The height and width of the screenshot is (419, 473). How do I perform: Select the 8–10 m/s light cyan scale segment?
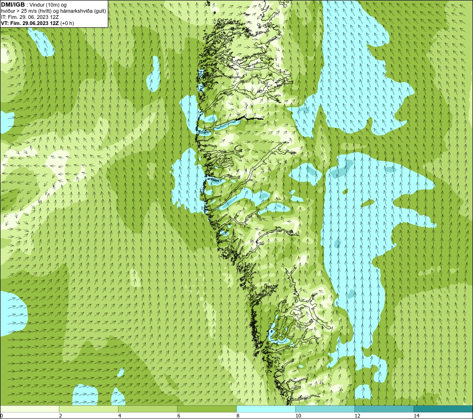pos(266,409)
